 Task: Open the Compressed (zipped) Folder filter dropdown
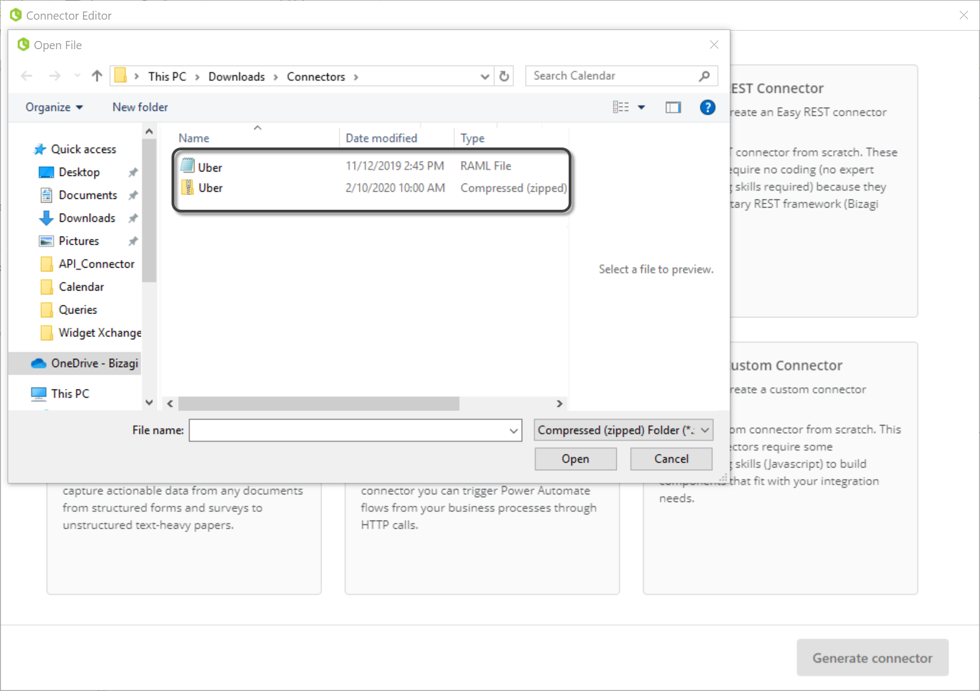[x=623, y=430]
